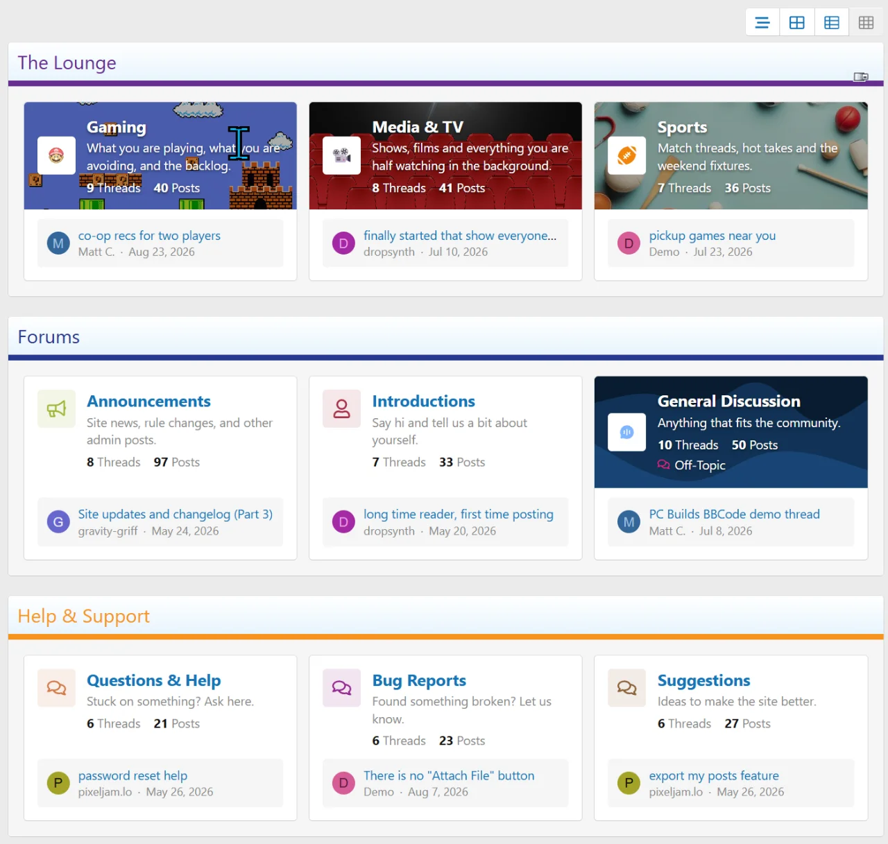Open "Site updates and changelog (Part 3)" thread
This screenshot has height=844, width=888.
(176, 515)
